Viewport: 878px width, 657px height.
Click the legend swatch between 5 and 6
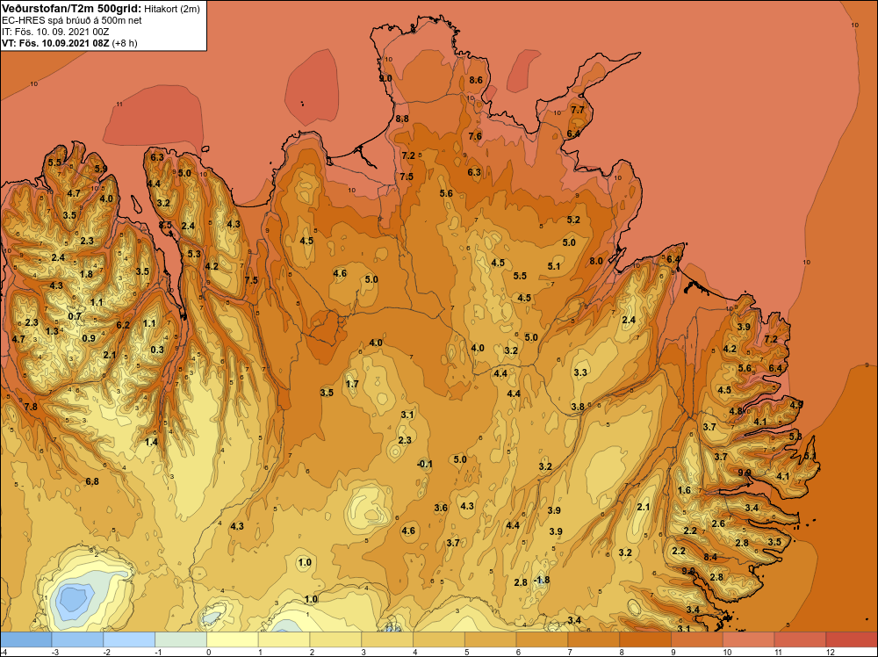(491, 639)
